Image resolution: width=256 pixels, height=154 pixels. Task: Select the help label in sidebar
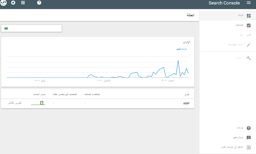coord(240,128)
